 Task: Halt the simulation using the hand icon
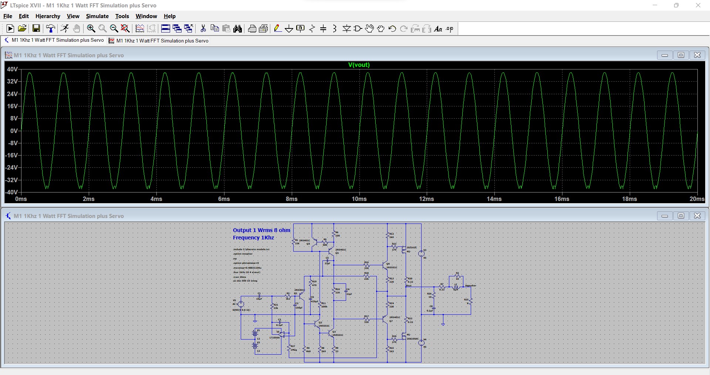(77, 28)
